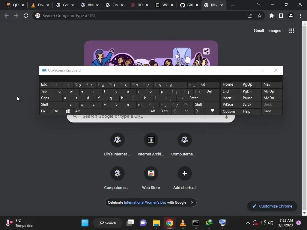Bookmark this tab with the star icon
Viewport: 307px width, 230px height.
pos(260,16)
